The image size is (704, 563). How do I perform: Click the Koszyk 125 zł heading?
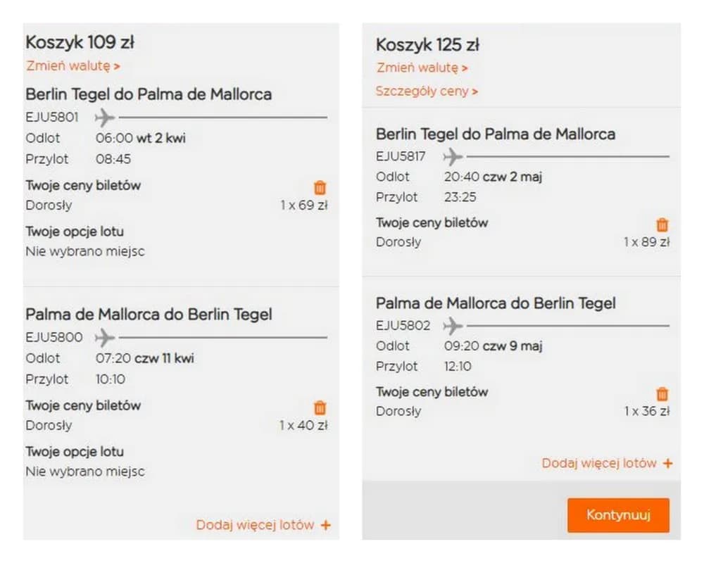(427, 45)
